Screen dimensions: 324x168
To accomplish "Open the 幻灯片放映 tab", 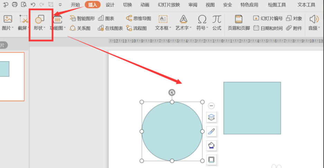I will pos(169,5).
